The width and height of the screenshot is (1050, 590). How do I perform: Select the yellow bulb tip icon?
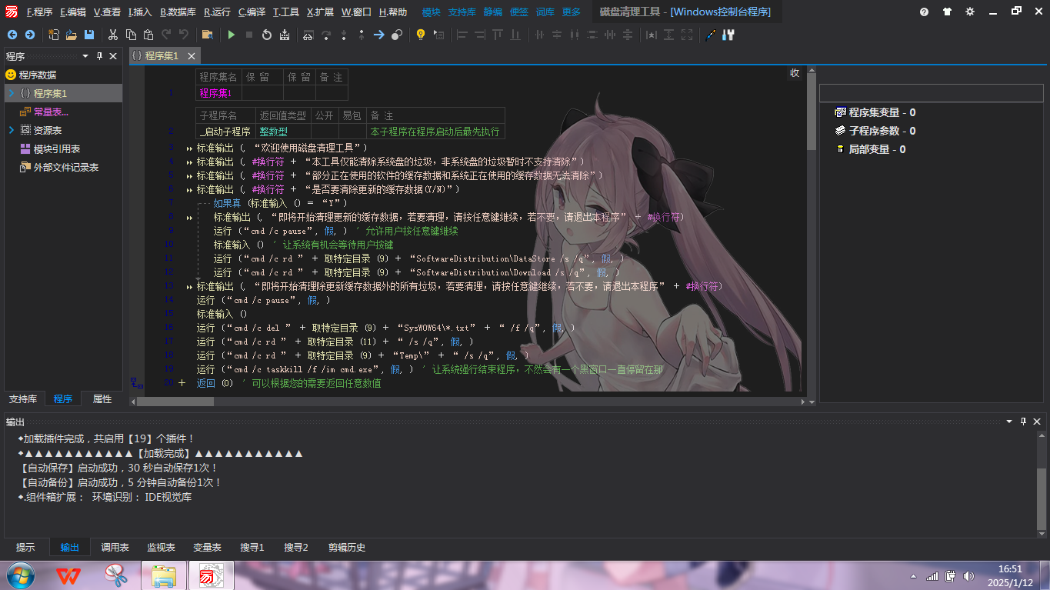(421, 35)
